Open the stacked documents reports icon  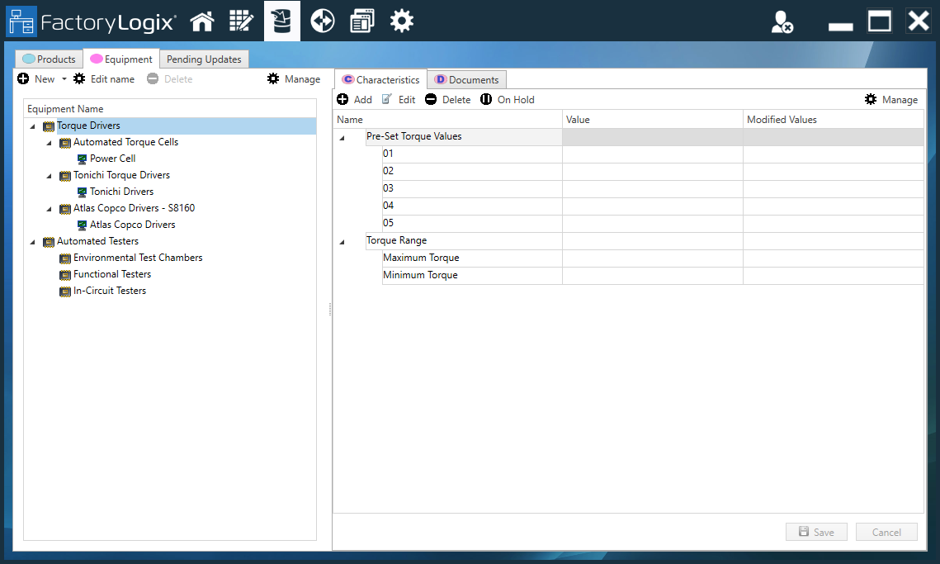(x=362, y=21)
